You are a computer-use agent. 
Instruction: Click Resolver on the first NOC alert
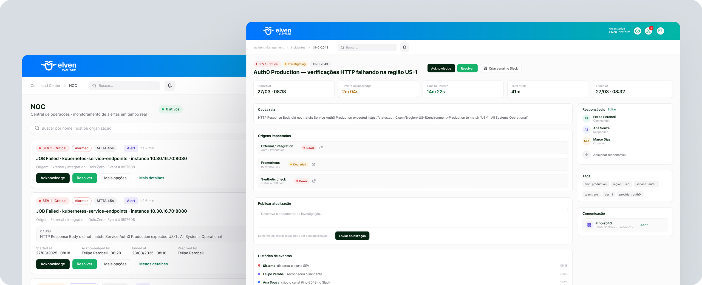(84, 178)
